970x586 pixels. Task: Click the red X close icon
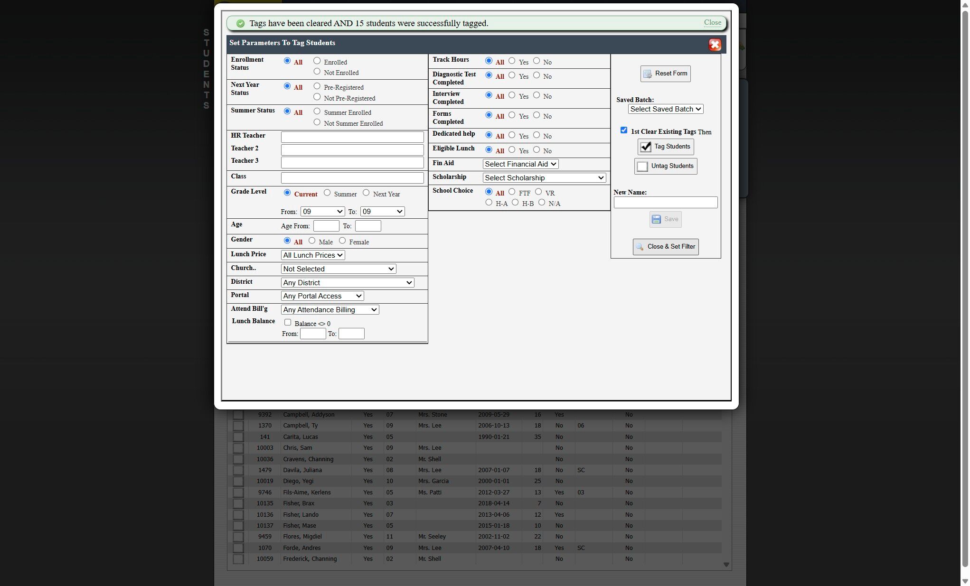[x=715, y=45]
